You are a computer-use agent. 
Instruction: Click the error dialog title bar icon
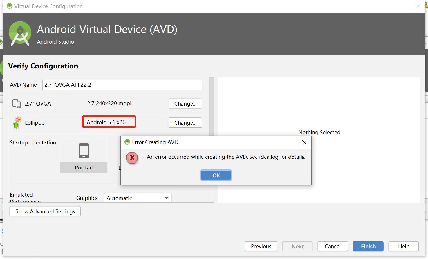pyautogui.click(x=127, y=142)
